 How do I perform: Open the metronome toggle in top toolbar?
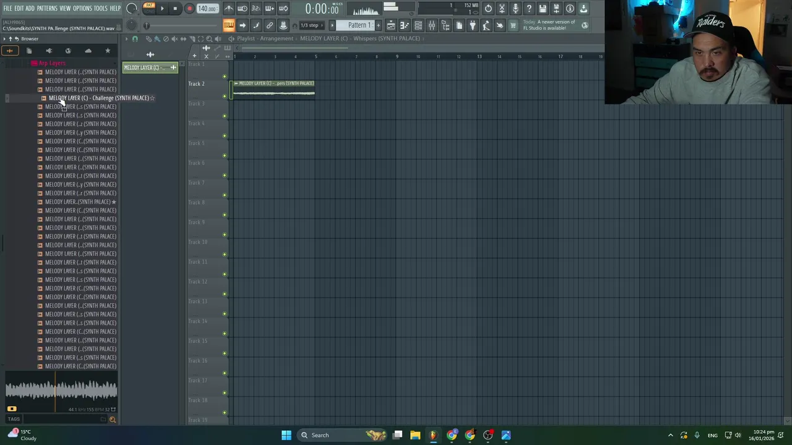[x=229, y=9]
